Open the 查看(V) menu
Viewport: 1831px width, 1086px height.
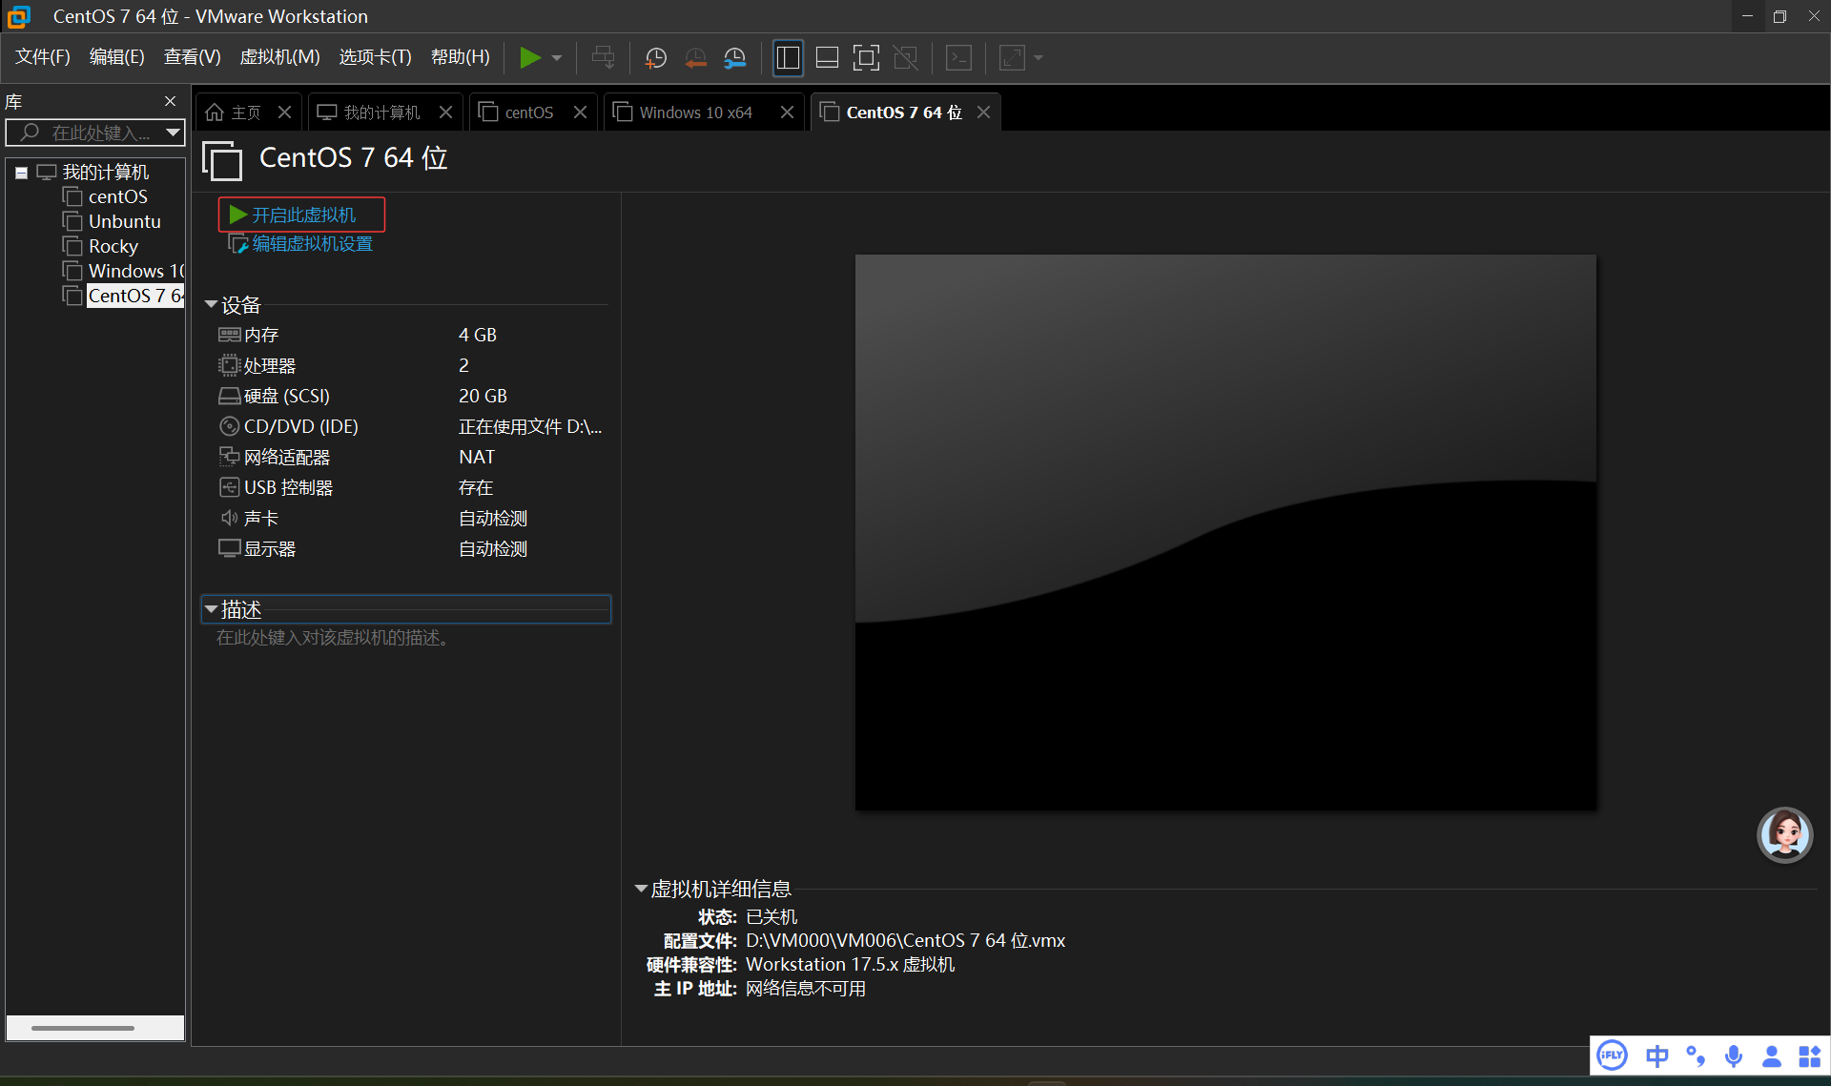[x=192, y=57]
